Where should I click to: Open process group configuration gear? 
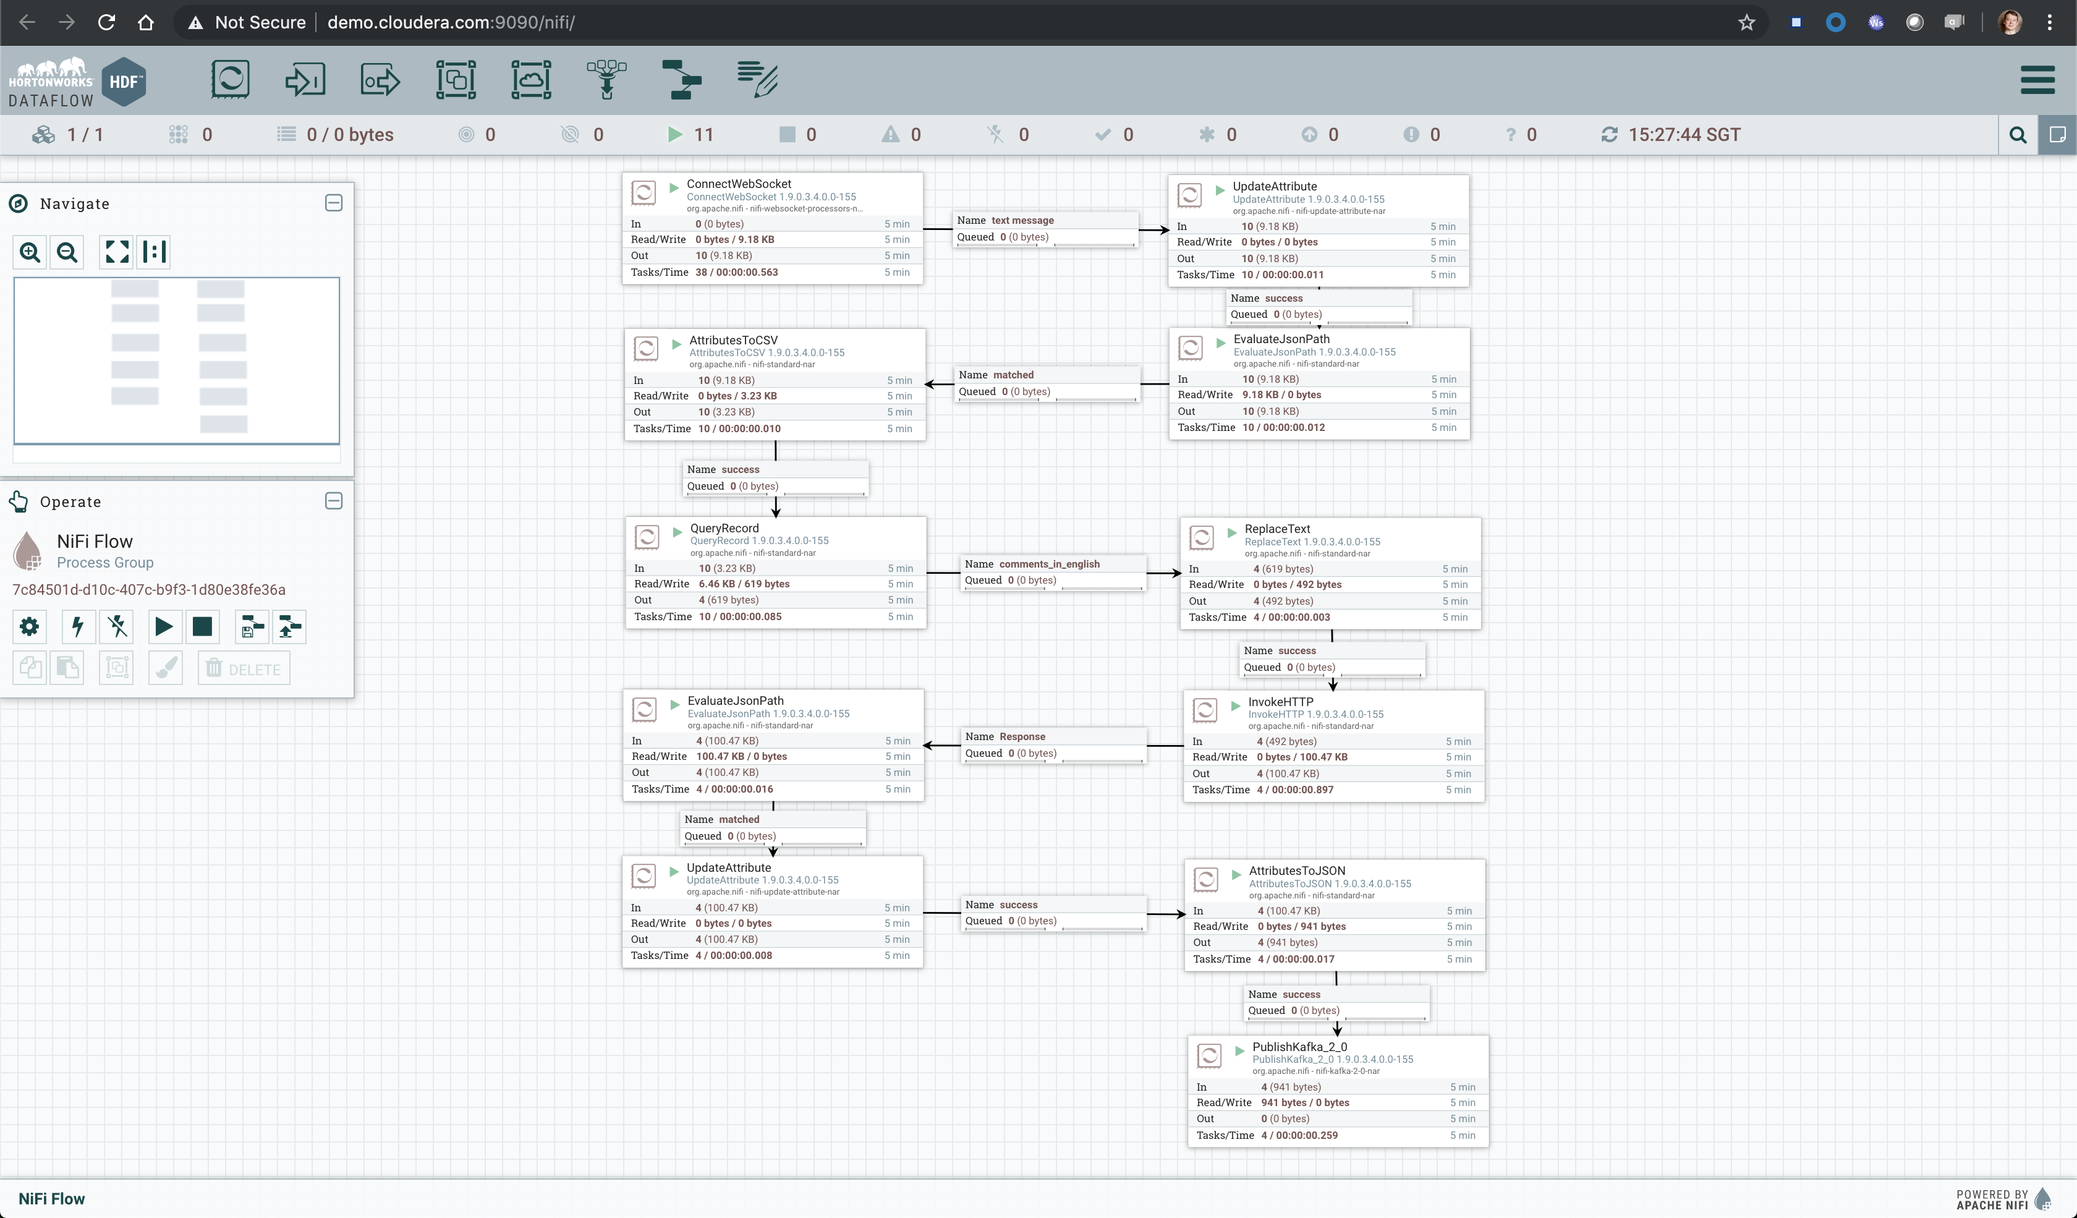click(30, 627)
